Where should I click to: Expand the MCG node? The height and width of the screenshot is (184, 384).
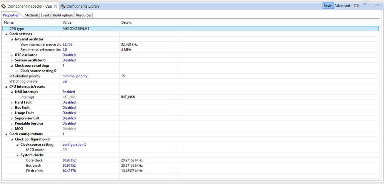12,129
